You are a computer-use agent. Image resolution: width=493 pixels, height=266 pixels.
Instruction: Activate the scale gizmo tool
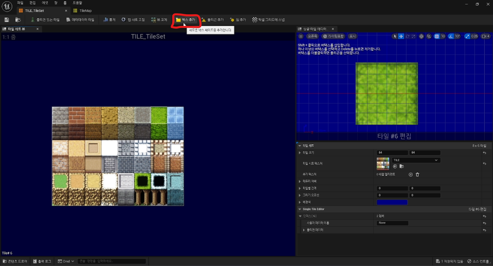(x=413, y=36)
